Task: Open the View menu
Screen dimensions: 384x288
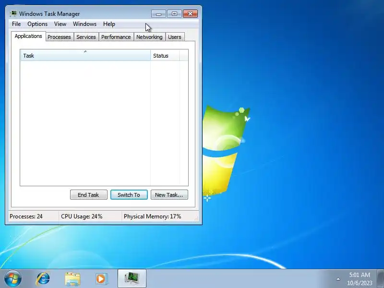Action: 60,24
